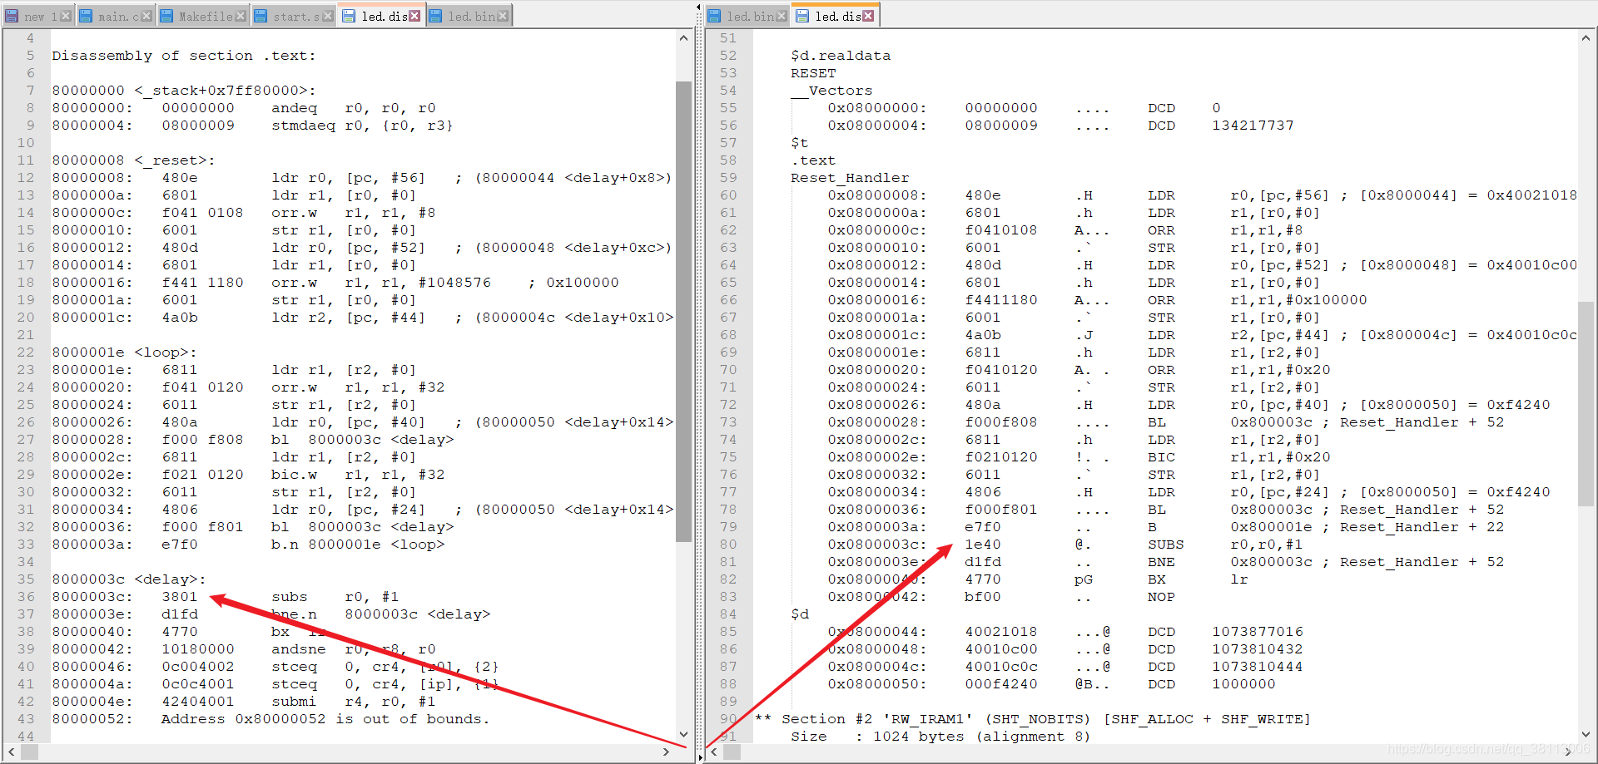
Task: Close the start.s tab
Action: coord(328,16)
